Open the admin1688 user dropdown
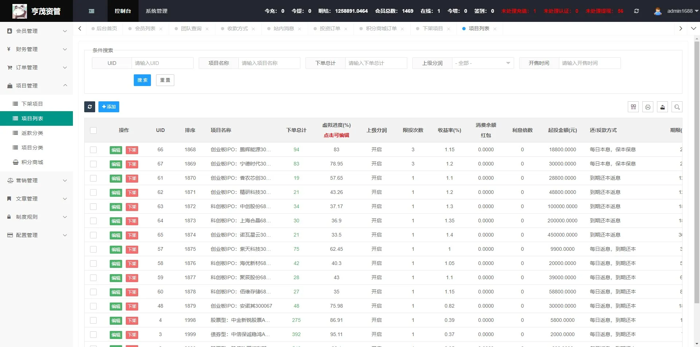The image size is (700, 347). pyautogui.click(x=680, y=11)
